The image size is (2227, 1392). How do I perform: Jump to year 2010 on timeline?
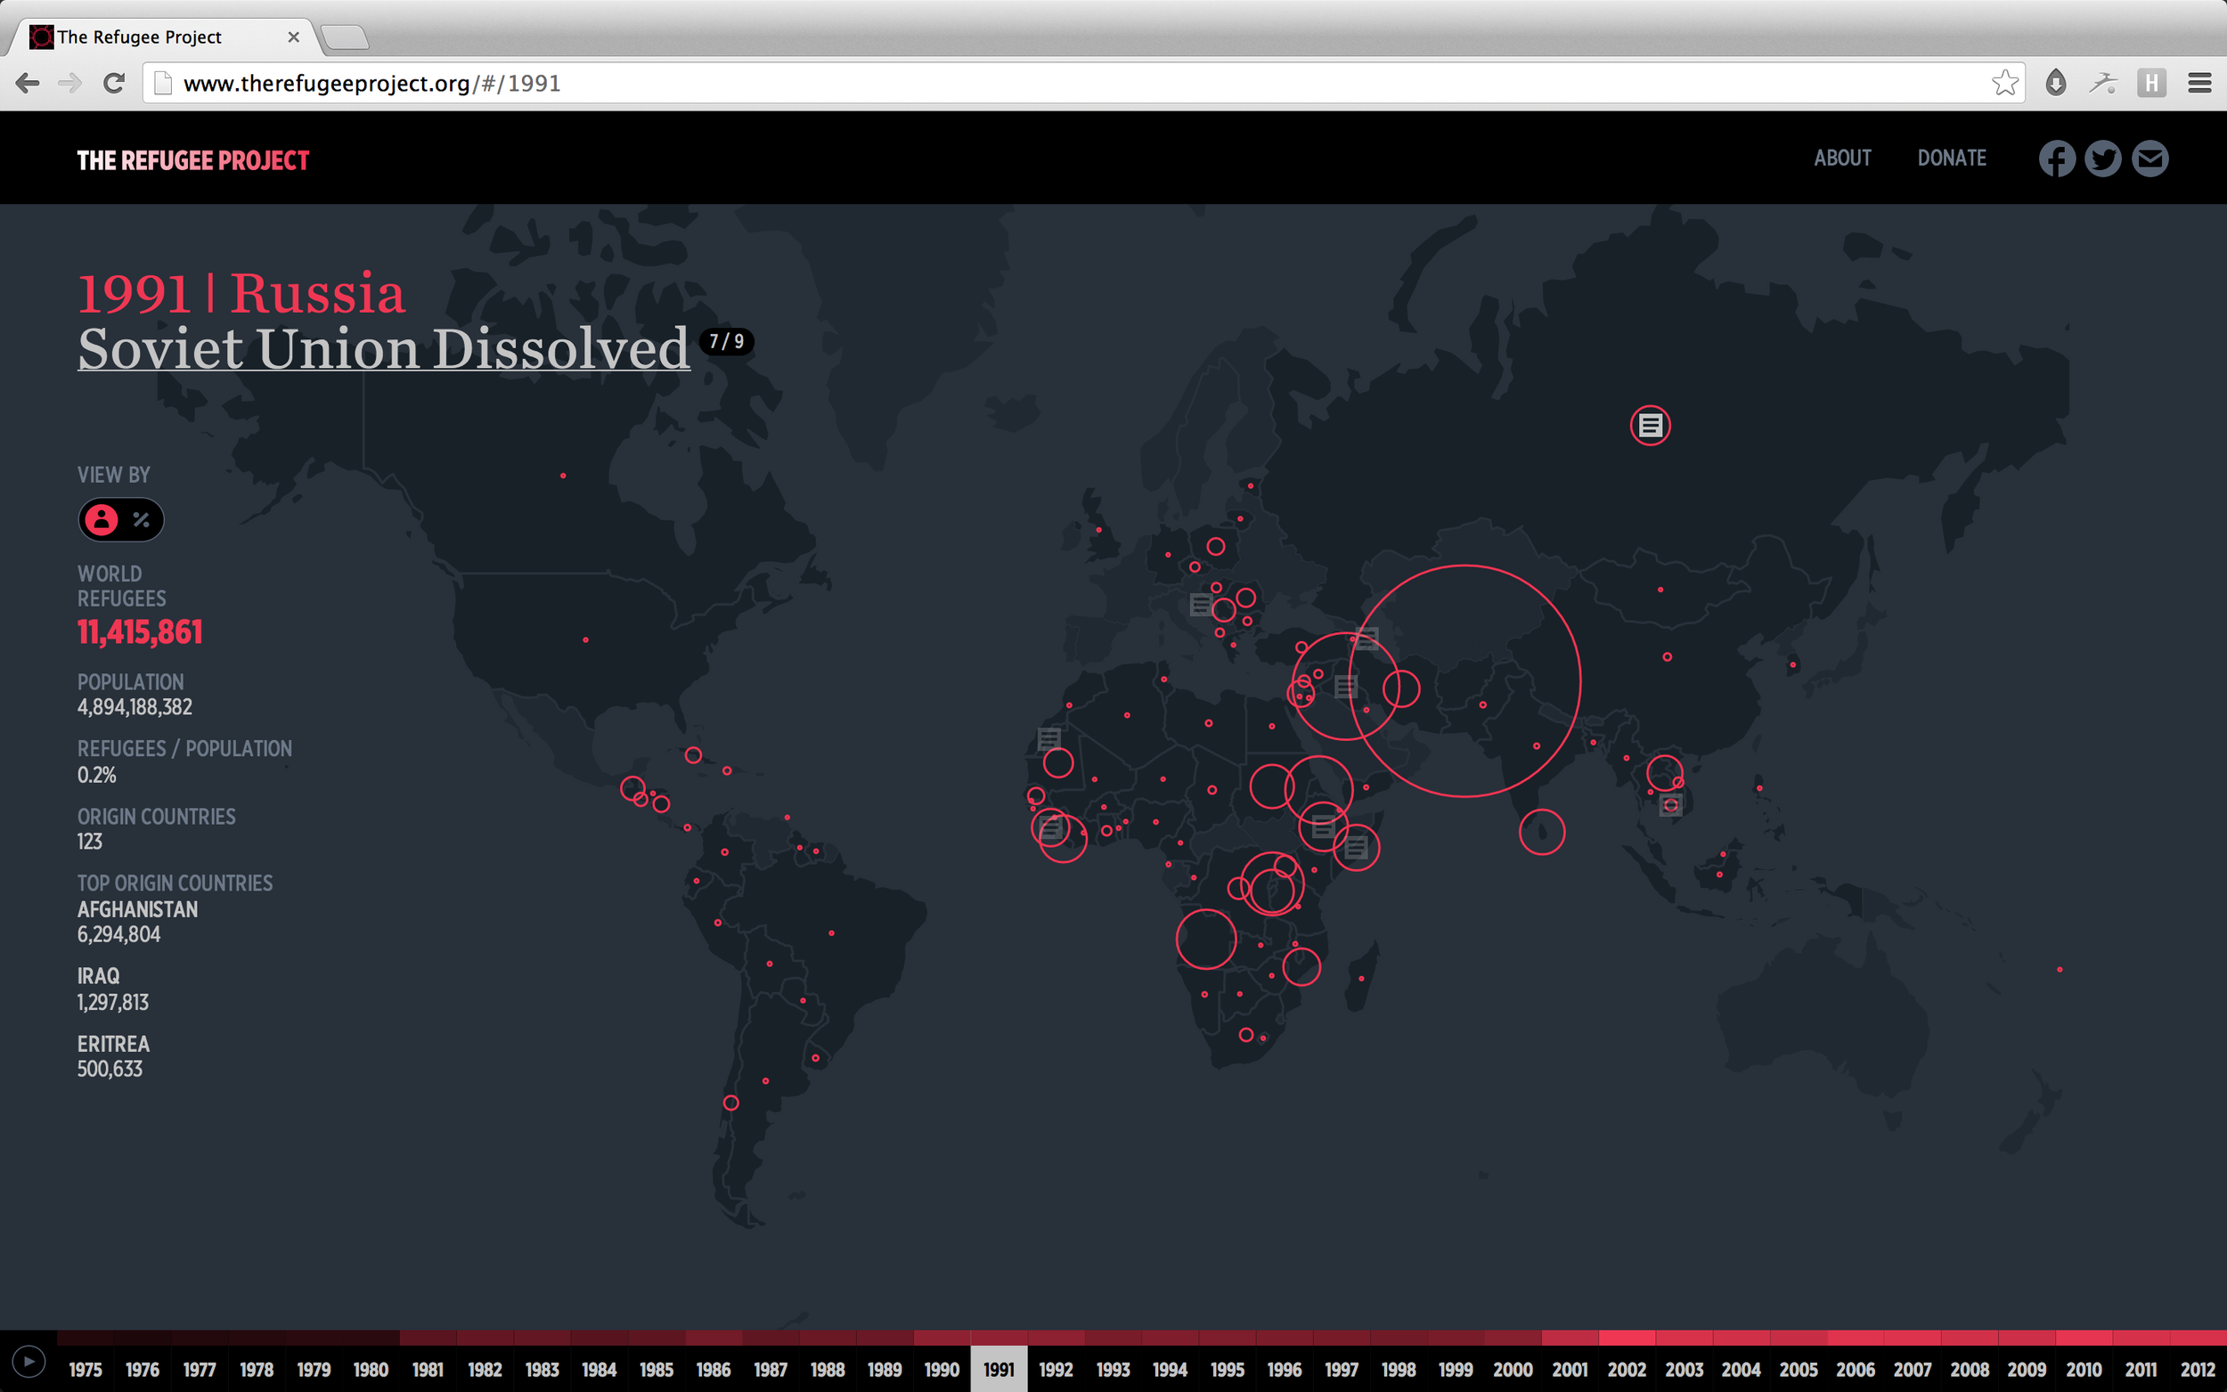click(2084, 1369)
